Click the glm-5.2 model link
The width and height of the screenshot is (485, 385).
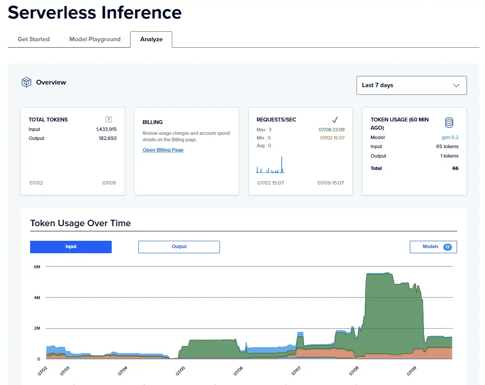tap(450, 137)
